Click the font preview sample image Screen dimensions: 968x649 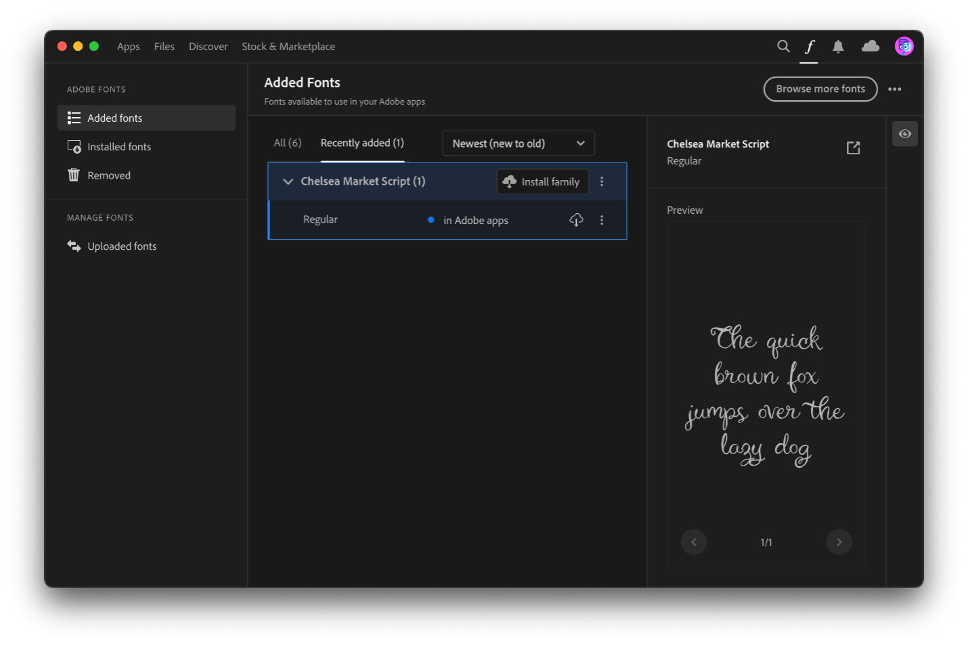766,396
